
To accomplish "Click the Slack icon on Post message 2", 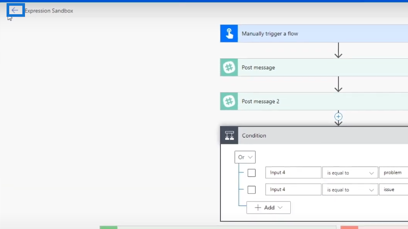I will [x=229, y=101].
